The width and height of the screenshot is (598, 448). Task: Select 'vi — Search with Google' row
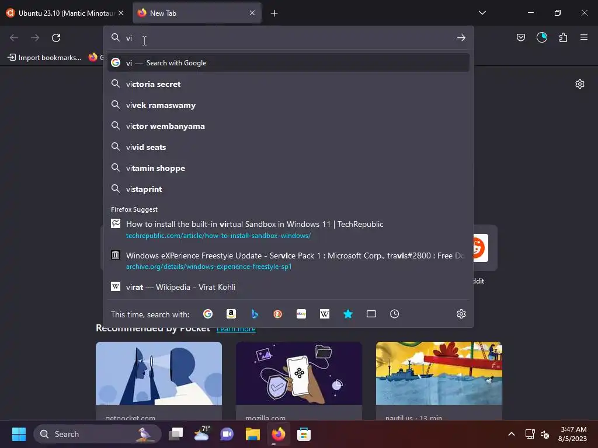click(288, 63)
